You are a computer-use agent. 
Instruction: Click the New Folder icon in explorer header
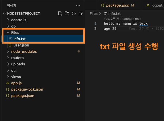click(x=67, y=13)
